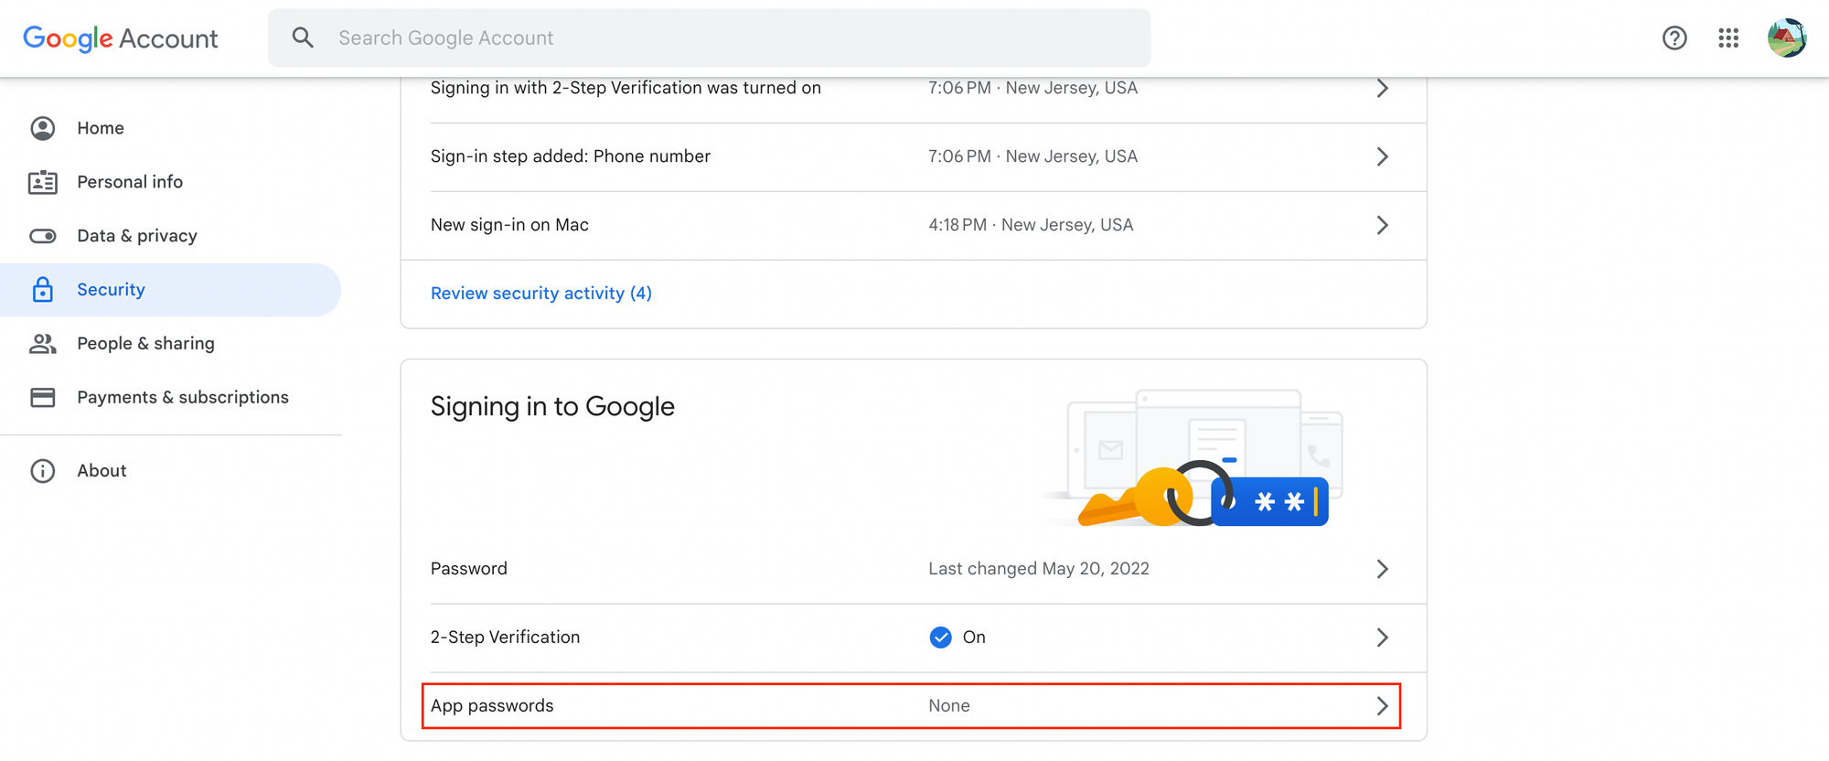
Task: Click 'Last changed May 20, 2022' text
Action: click(x=1039, y=569)
